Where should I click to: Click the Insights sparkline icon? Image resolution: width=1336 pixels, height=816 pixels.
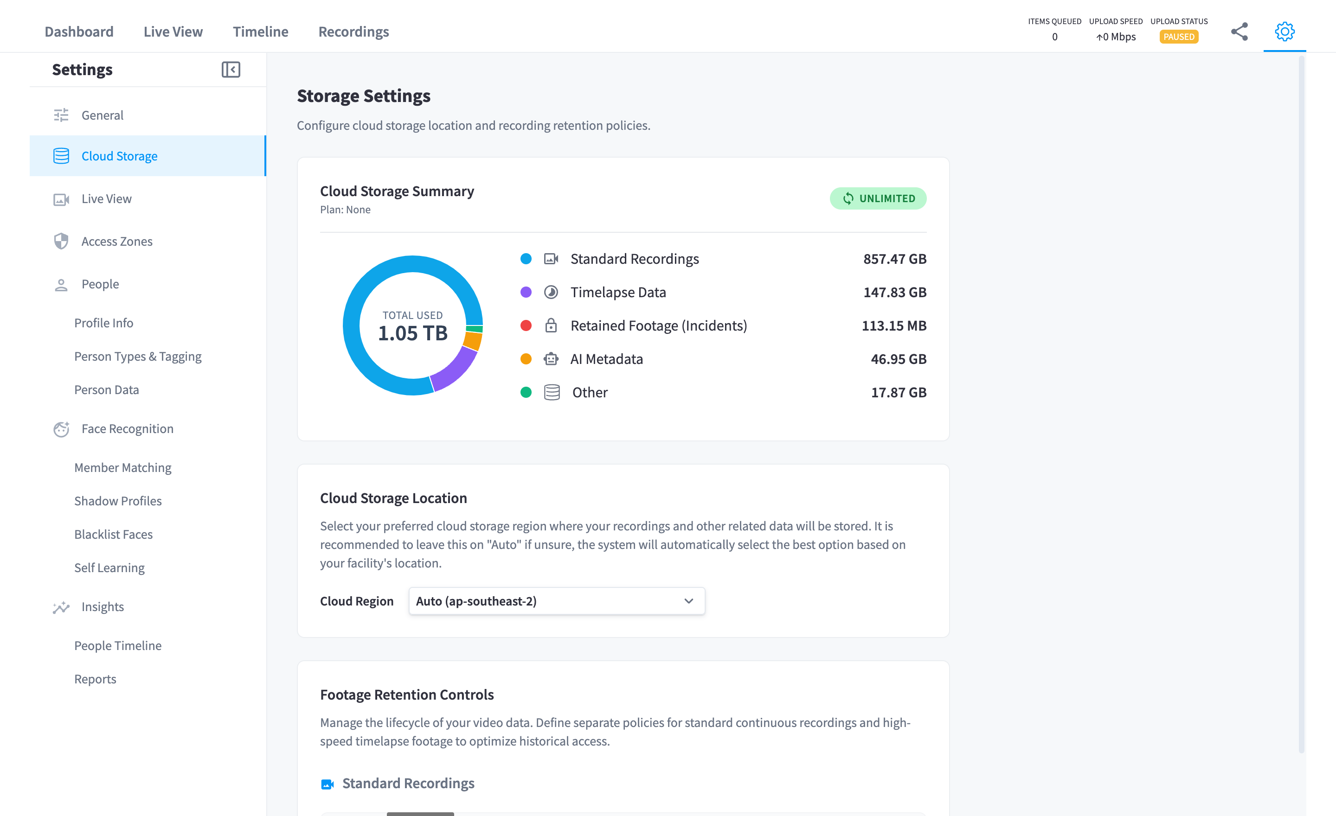pos(61,607)
